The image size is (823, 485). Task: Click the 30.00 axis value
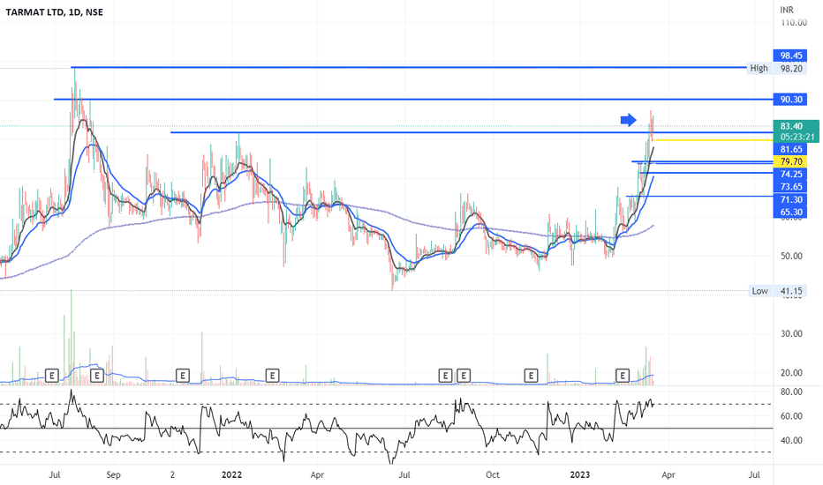(791, 334)
